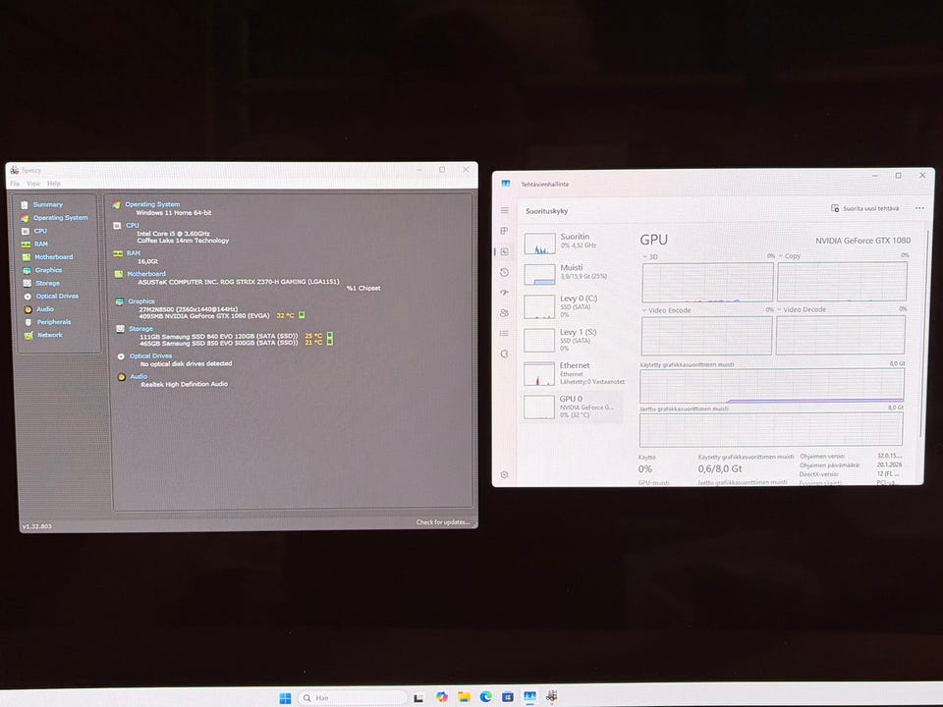The height and width of the screenshot is (707, 943).
Task: Open File Explorer from the taskbar
Action: [x=464, y=697]
